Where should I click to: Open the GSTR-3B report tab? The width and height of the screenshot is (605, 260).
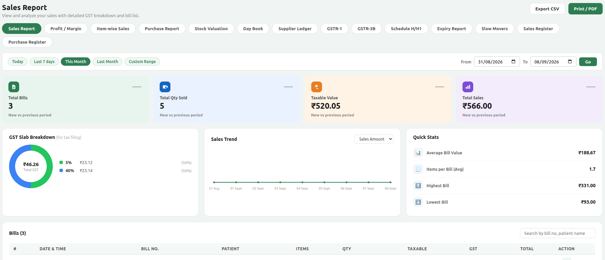[x=366, y=29]
